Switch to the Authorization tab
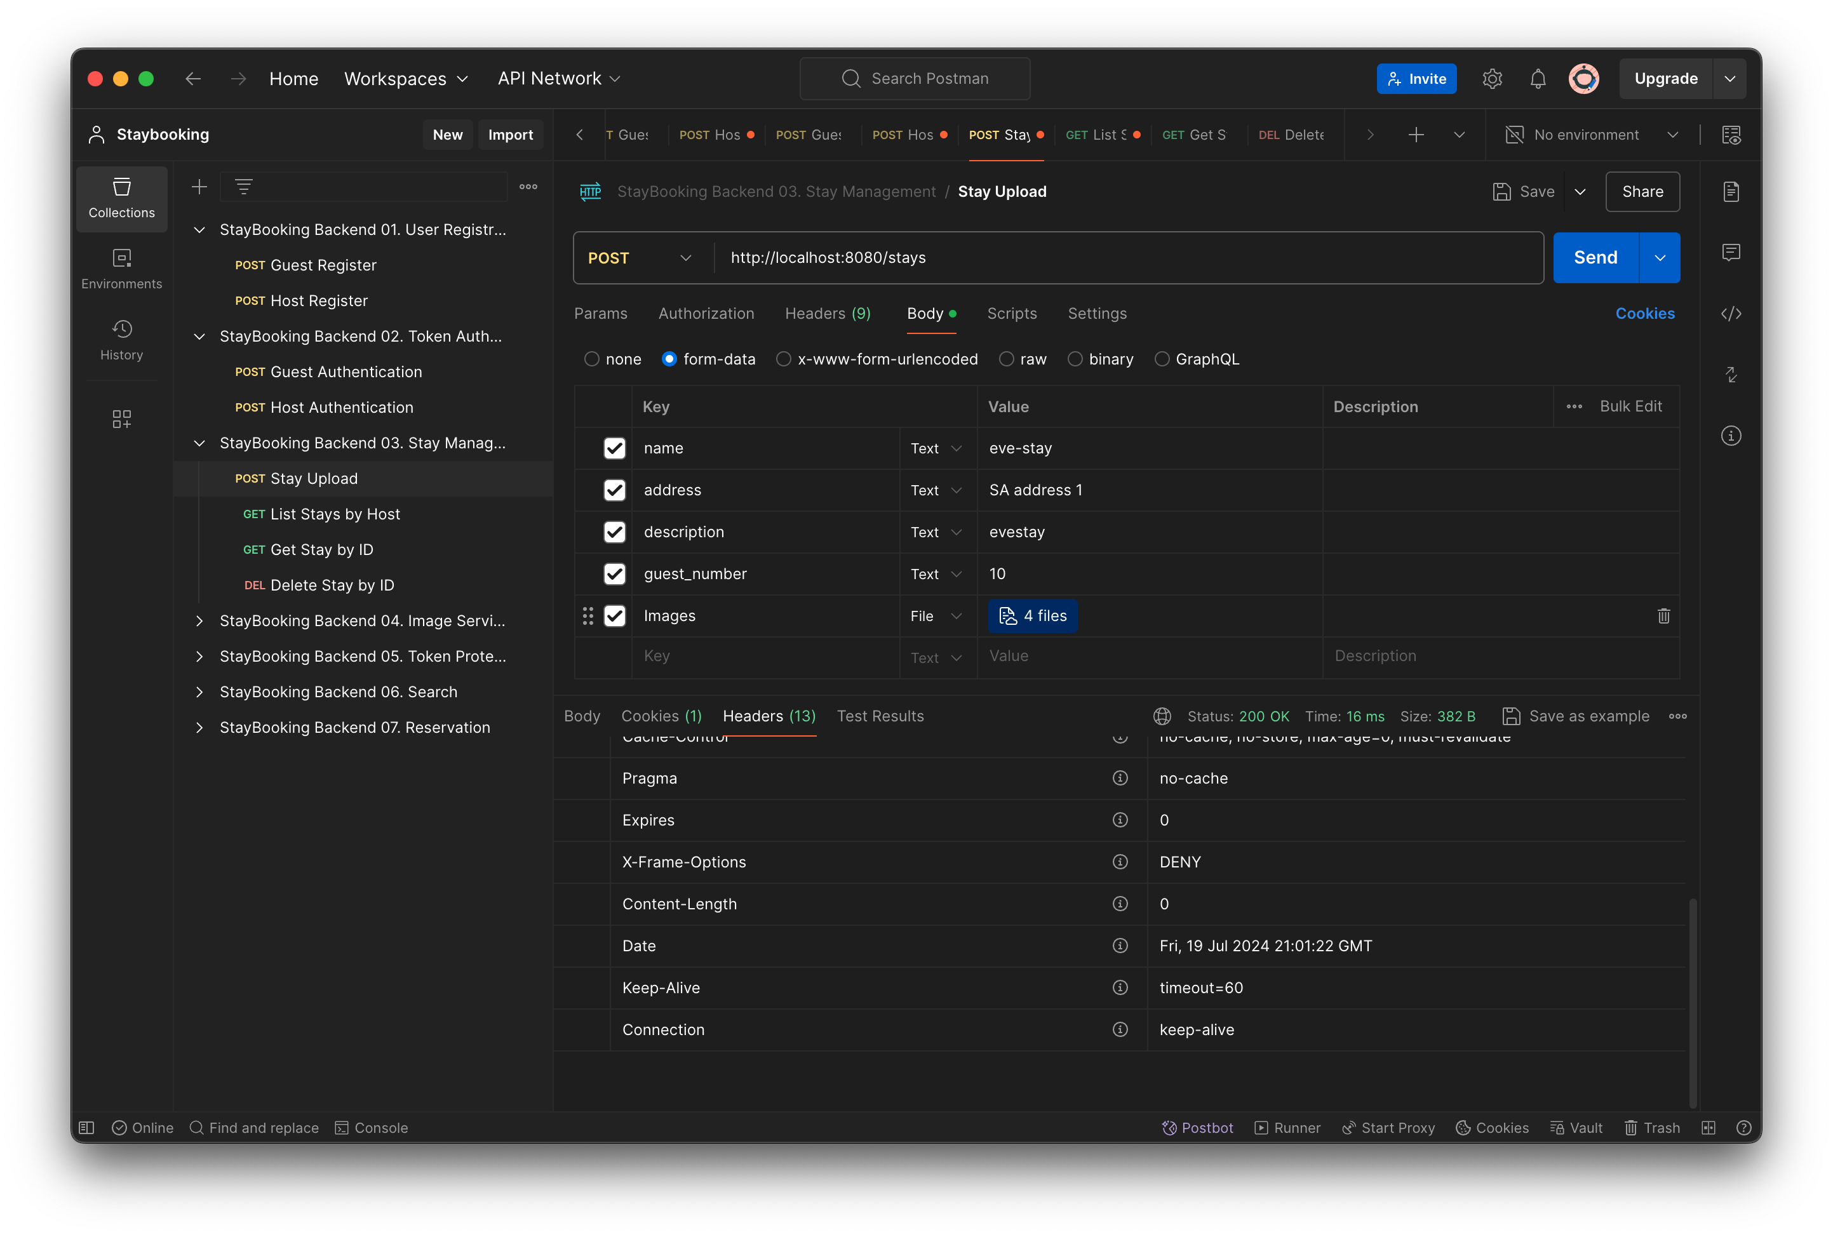 pyautogui.click(x=706, y=313)
